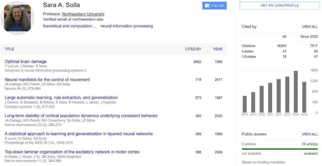Click VIEW ALL beside Cited by
This screenshot has width=322, height=166.
click(x=310, y=27)
